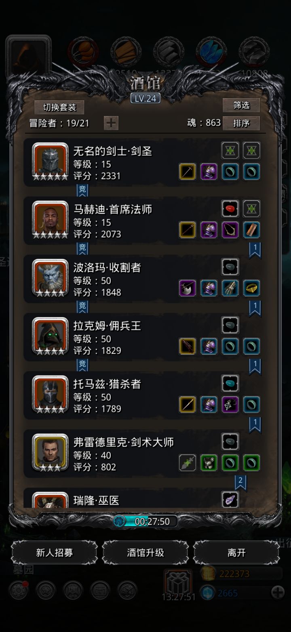
Task: Open the red gem slot of 马赫迪·首席法师
Action: (230, 209)
